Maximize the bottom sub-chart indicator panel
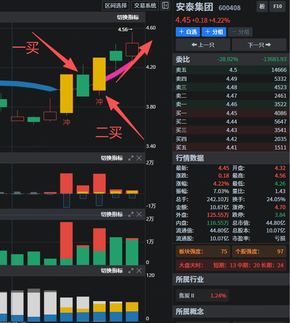 (131, 270)
